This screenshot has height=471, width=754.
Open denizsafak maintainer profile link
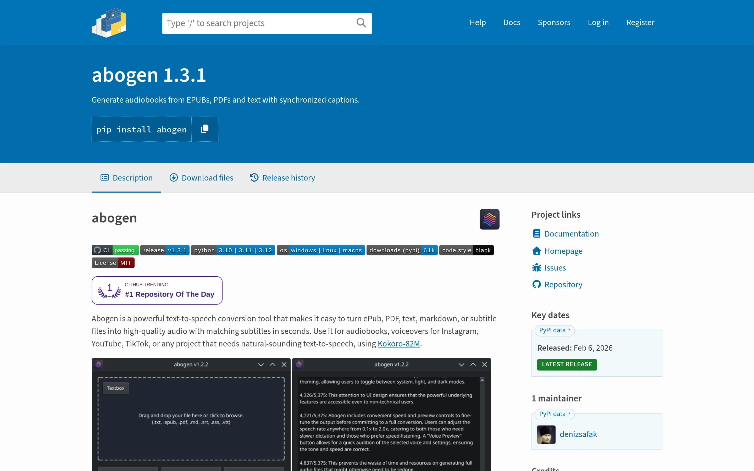coord(578,434)
